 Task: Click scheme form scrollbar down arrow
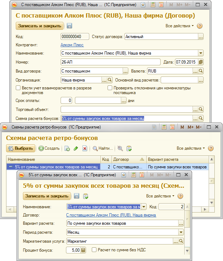187,251
